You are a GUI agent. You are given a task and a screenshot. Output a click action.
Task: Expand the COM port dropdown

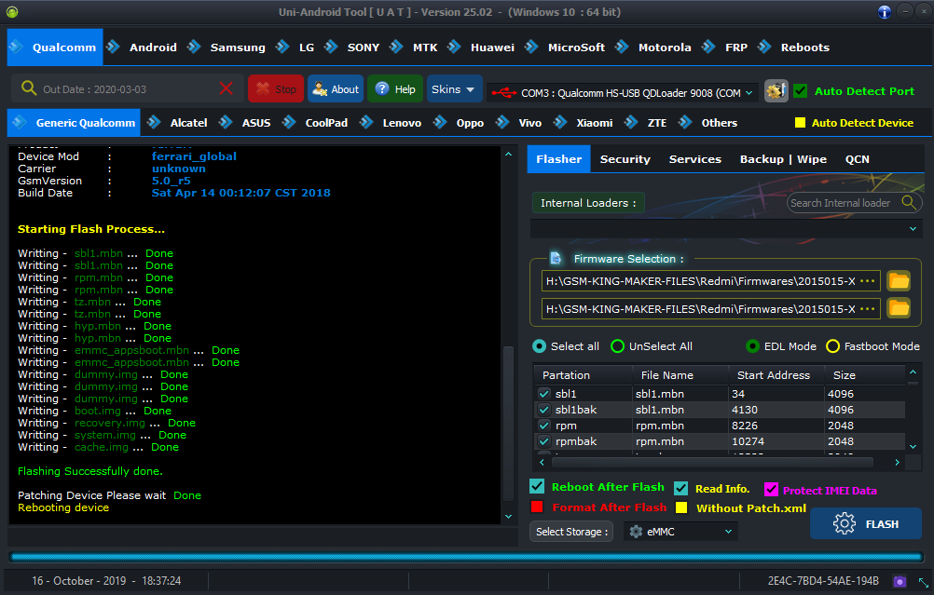coord(749,93)
